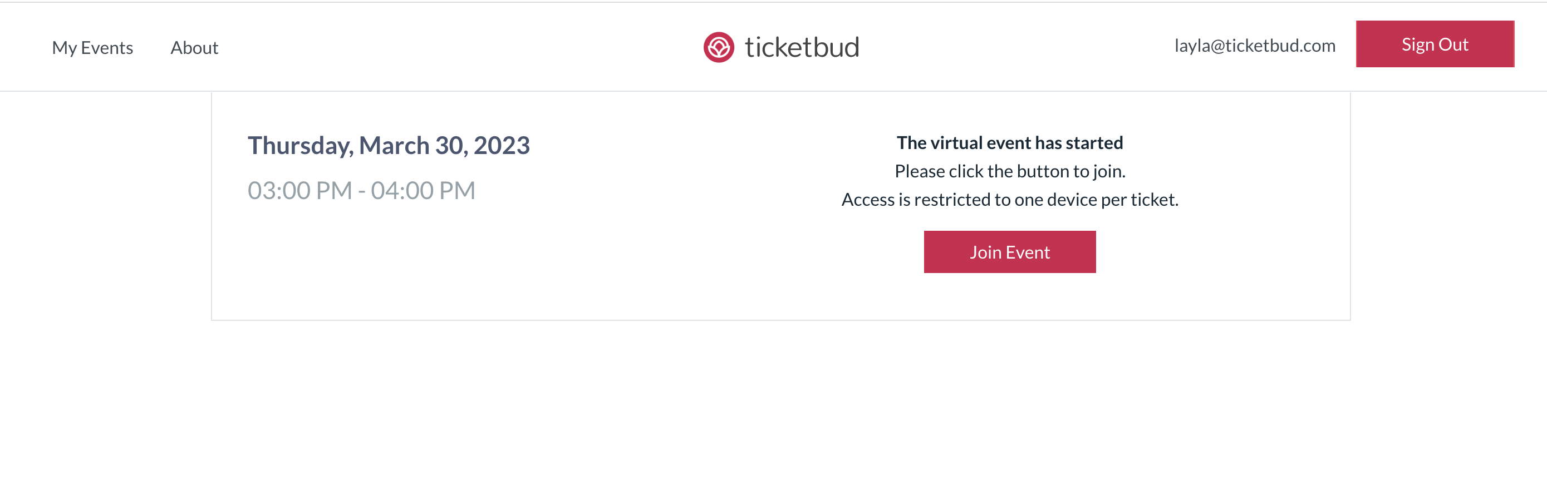Screen dimensions: 1547x486
Task: Click empty space below the Join Event button
Action: (x=1009, y=296)
